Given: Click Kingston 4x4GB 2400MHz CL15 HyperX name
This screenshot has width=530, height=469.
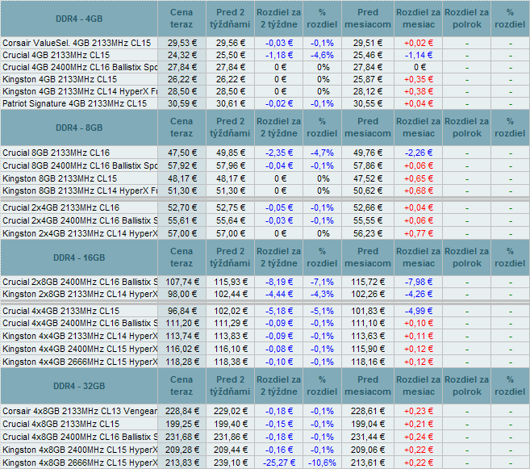Looking at the screenshot, I should 80,349.
